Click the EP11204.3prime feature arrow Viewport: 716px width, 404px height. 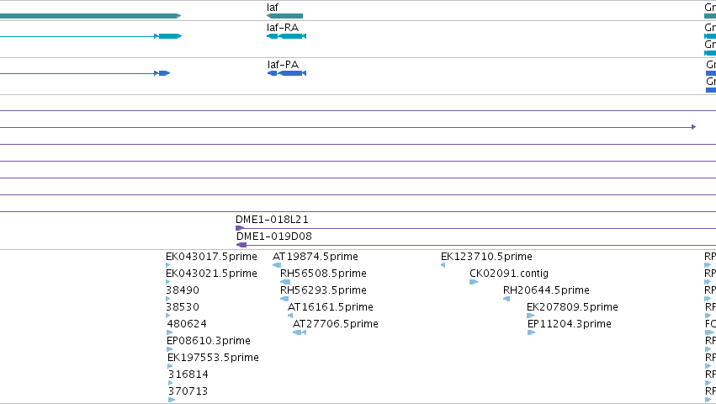(x=531, y=332)
